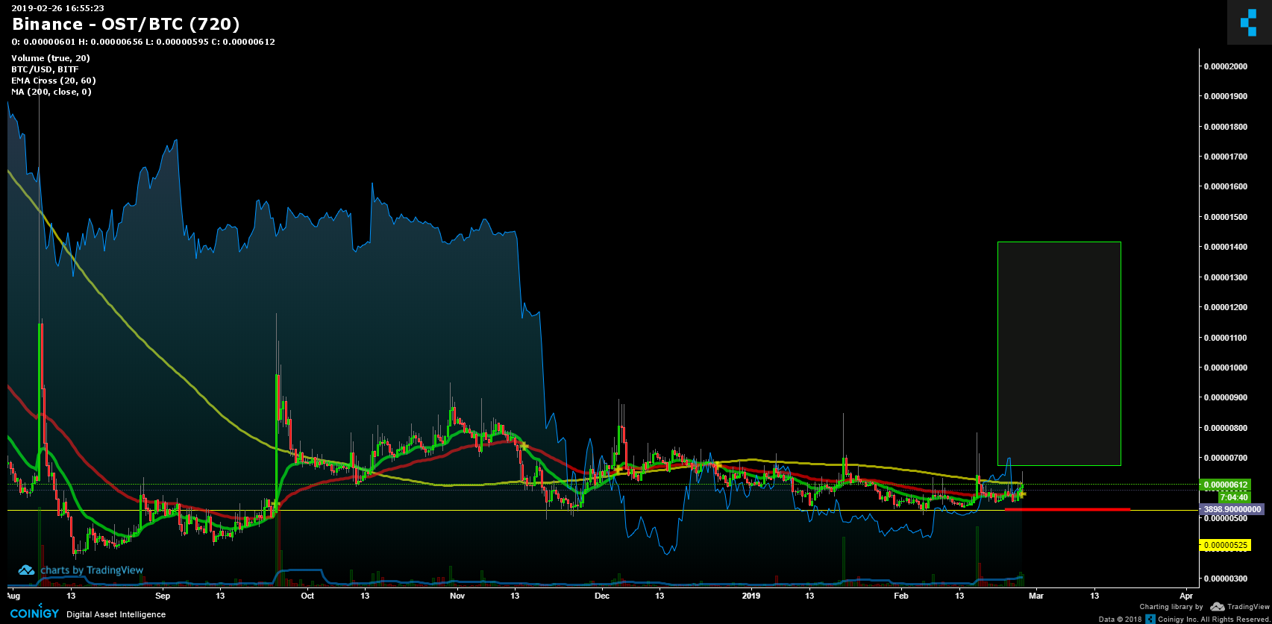This screenshot has width=1272, height=624.
Task: Click the 'Nov' label on the time axis
Action: pyautogui.click(x=457, y=596)
